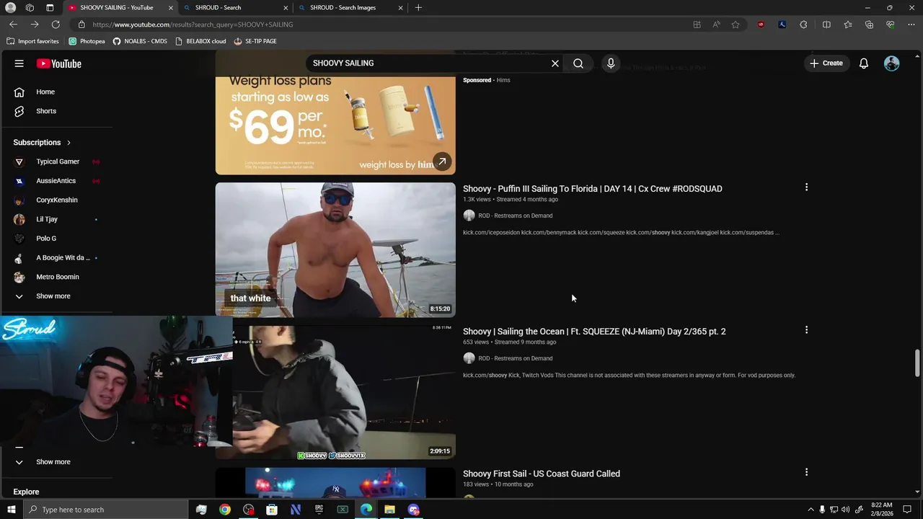Go back using browser back arrow
Viewport: 923px width, 519px height.
tap(13, 25)
